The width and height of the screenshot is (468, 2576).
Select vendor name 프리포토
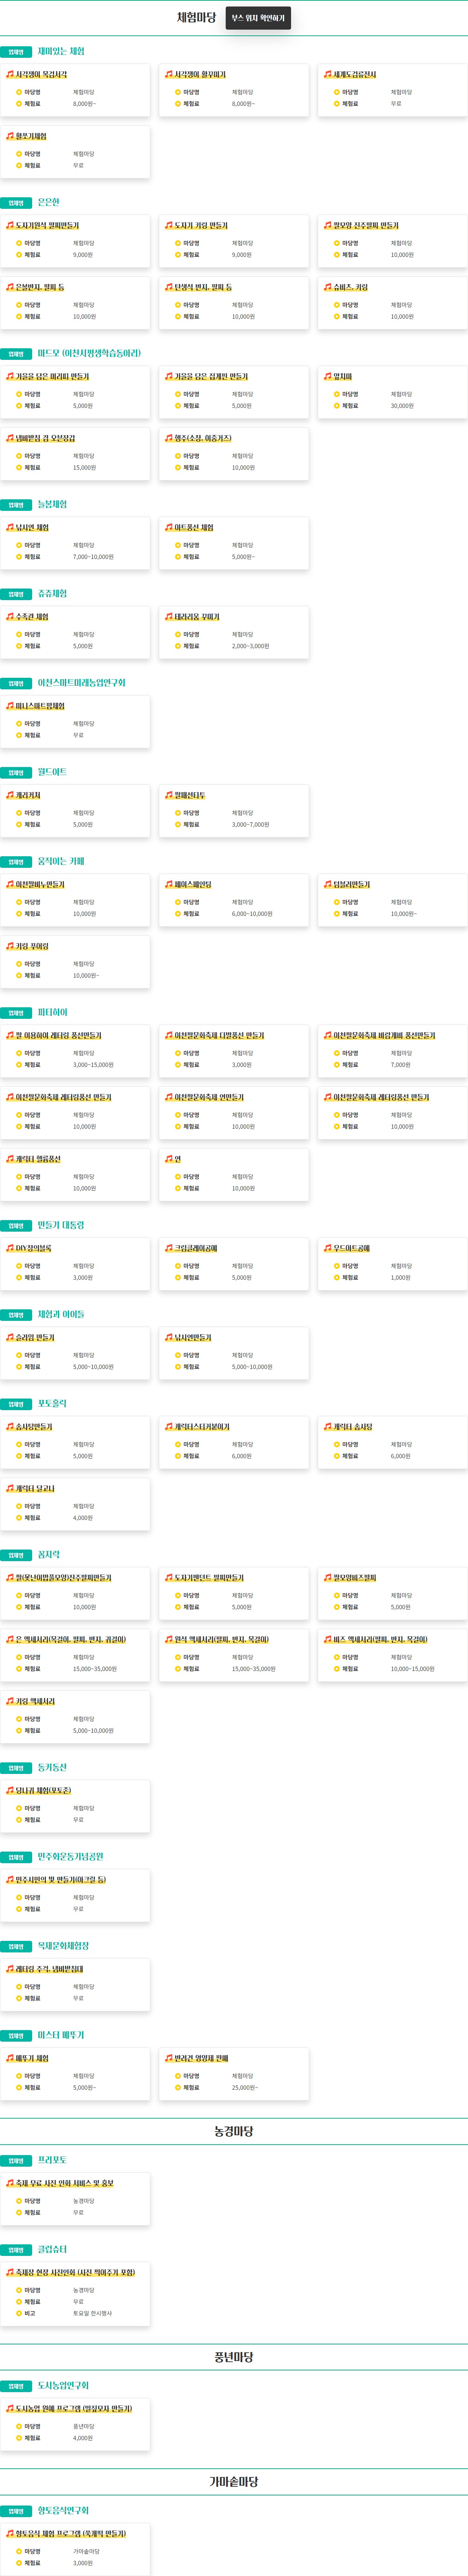[52, 2160]
